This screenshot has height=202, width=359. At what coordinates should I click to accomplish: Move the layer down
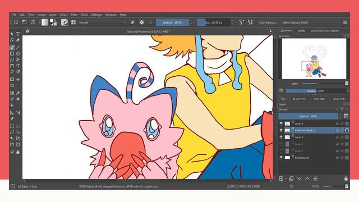click(x=299, y=178)
